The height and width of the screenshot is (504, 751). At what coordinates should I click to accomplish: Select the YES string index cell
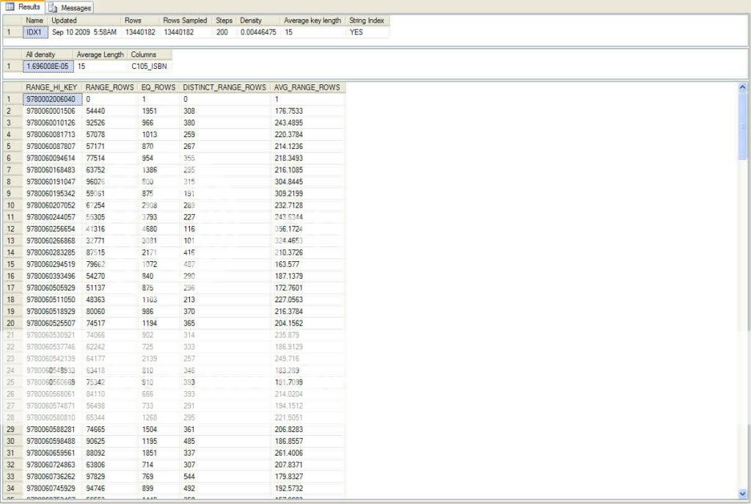click(x=367, y=32)
